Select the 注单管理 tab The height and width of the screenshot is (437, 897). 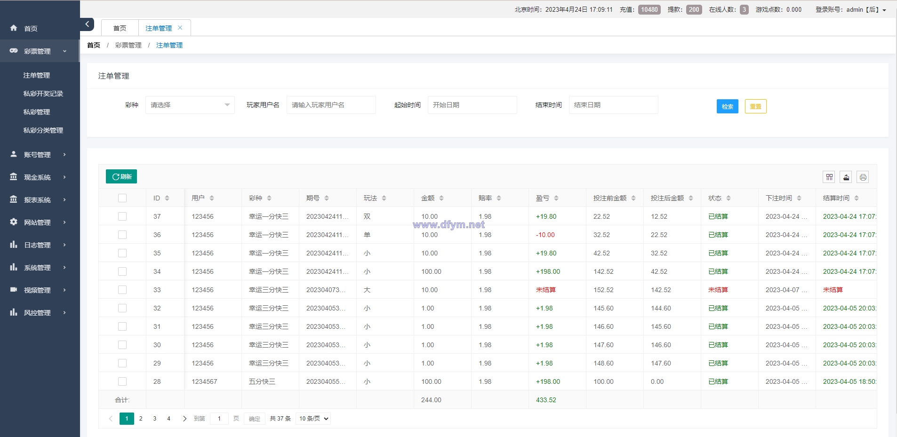pos(159,28)
